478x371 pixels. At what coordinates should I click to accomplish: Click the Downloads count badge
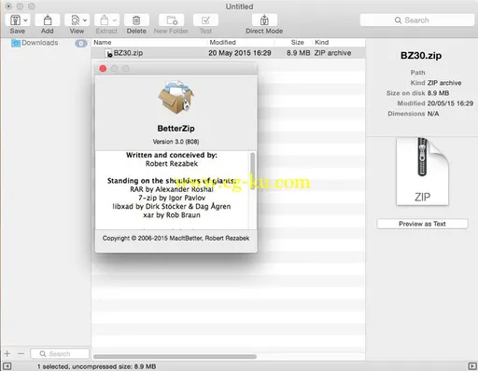[x=81, y=43]
